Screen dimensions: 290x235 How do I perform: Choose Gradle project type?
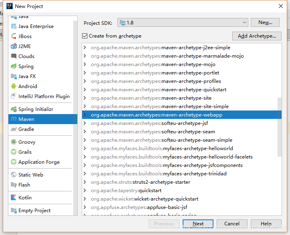click(41, 129)
